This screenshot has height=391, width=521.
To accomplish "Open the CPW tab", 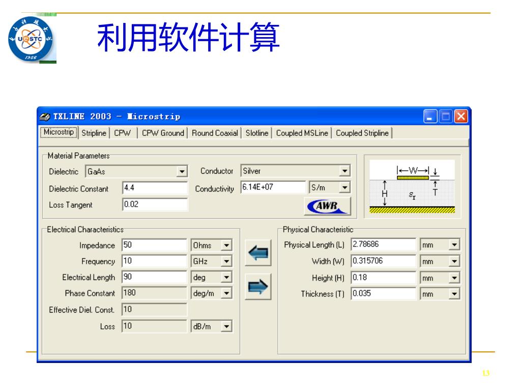I will [122, 133].
